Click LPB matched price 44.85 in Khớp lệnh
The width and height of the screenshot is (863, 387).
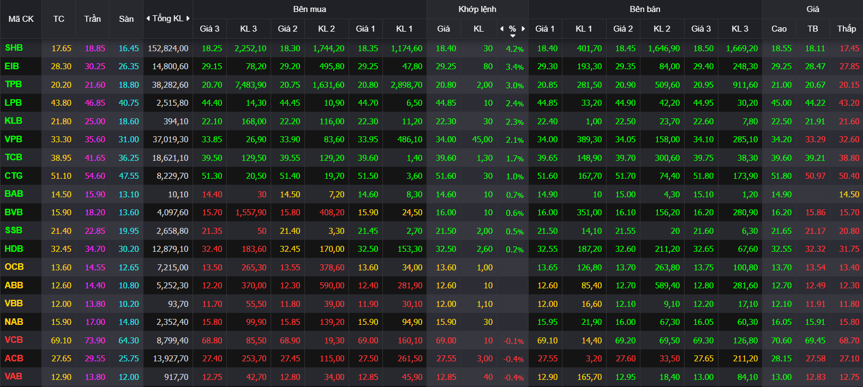[446, 103]
